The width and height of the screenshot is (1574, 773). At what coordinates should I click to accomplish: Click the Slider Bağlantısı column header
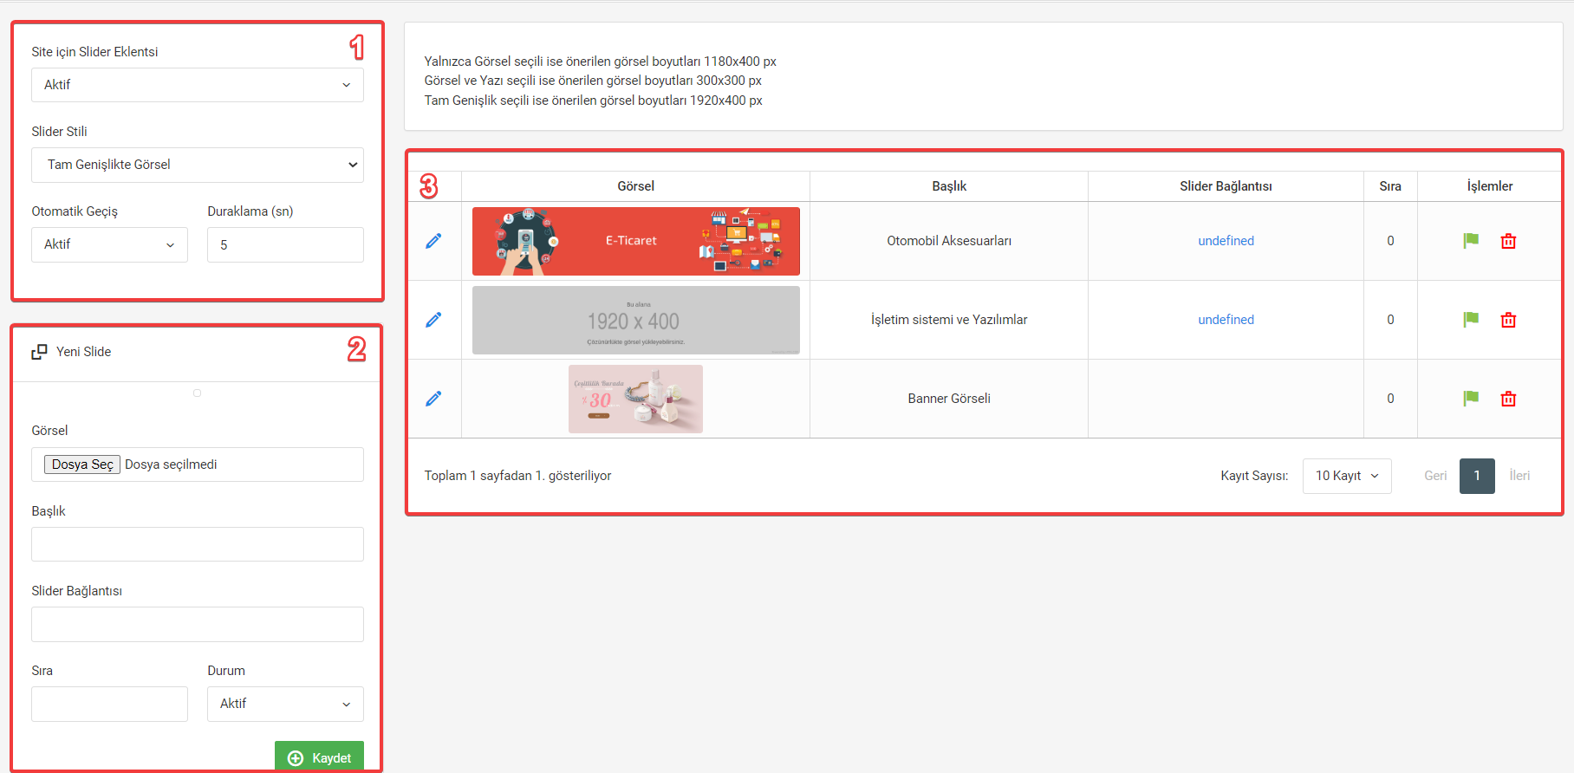(x=1226, y=186)
